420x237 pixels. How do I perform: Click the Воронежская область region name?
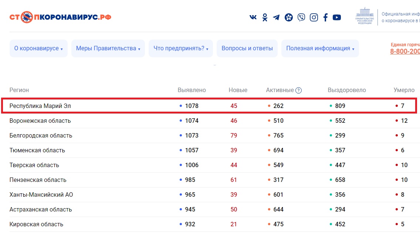pos(40,121)
